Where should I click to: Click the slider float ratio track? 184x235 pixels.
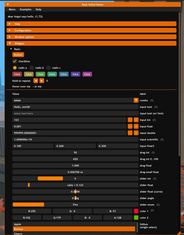tap(75, 185)
